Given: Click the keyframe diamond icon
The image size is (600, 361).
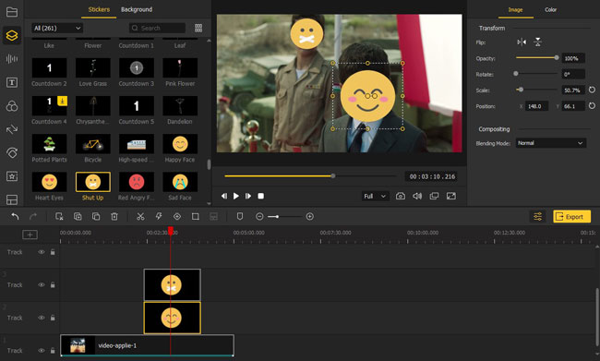Looking at the screenshot, I should point(177,217).
